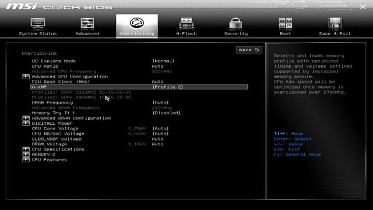Screen dimensions: 373x210
Task: Click the Overclocking section heading
Action: click(39, 53)
